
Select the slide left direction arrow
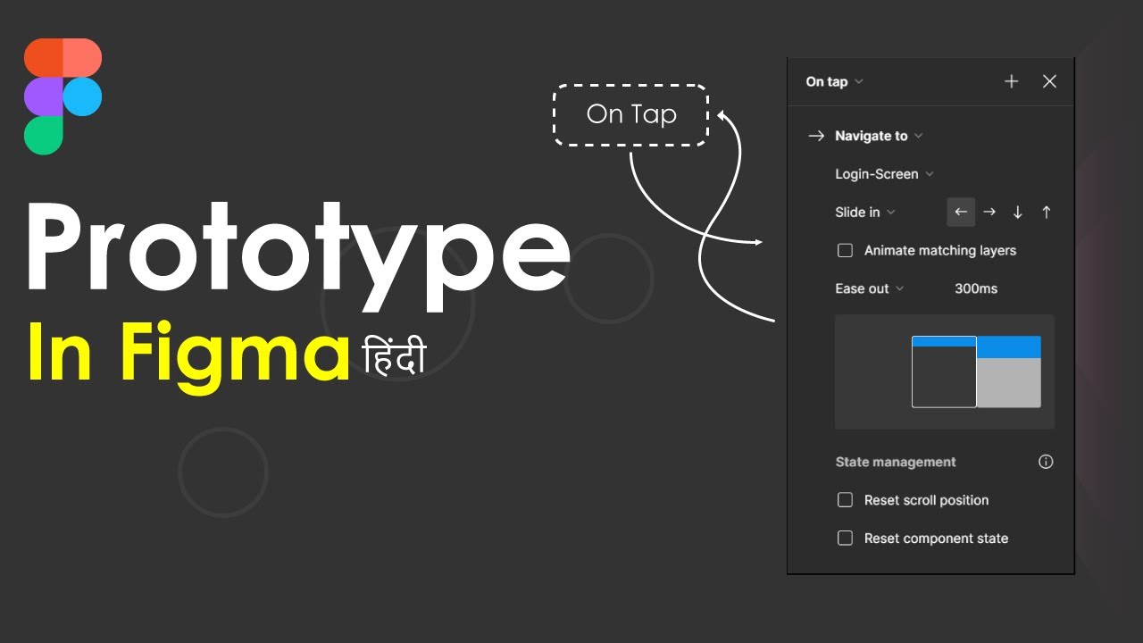(961, 212)
